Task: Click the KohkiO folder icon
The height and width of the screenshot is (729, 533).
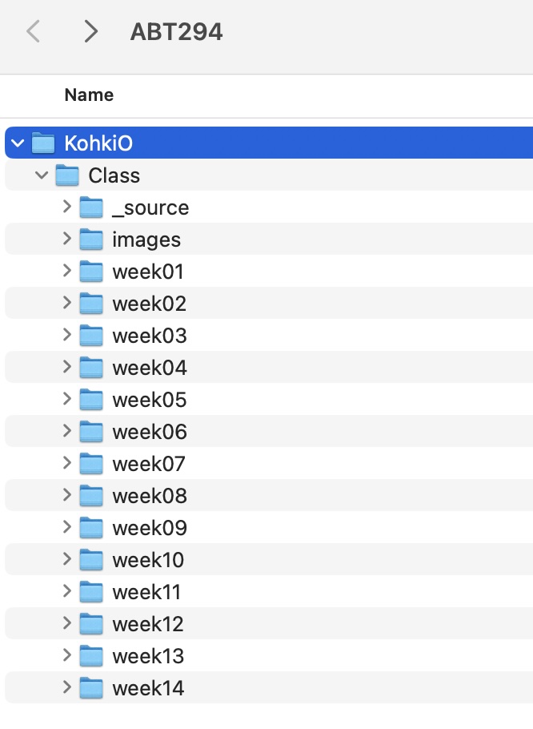Action: [x=42, y=143]
